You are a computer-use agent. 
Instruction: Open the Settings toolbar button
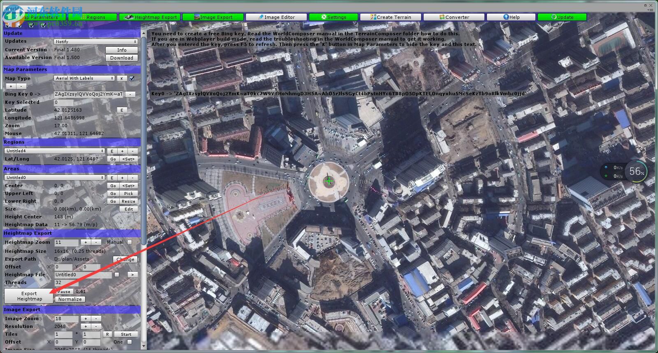[334, 17]
